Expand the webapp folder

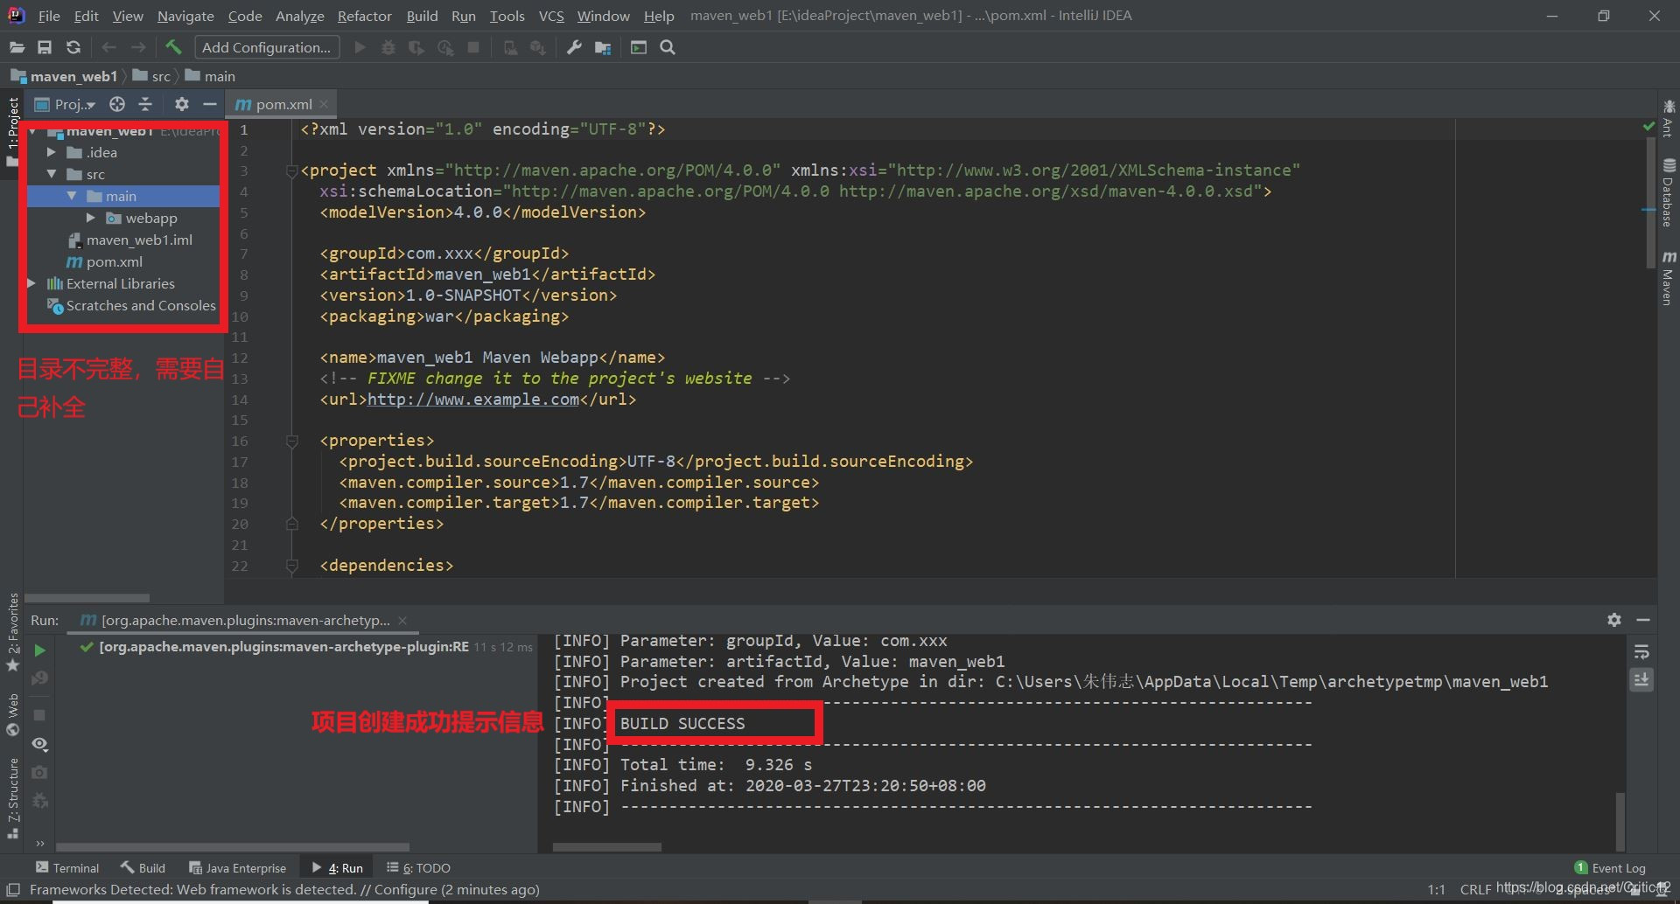(x=91, y=218)
